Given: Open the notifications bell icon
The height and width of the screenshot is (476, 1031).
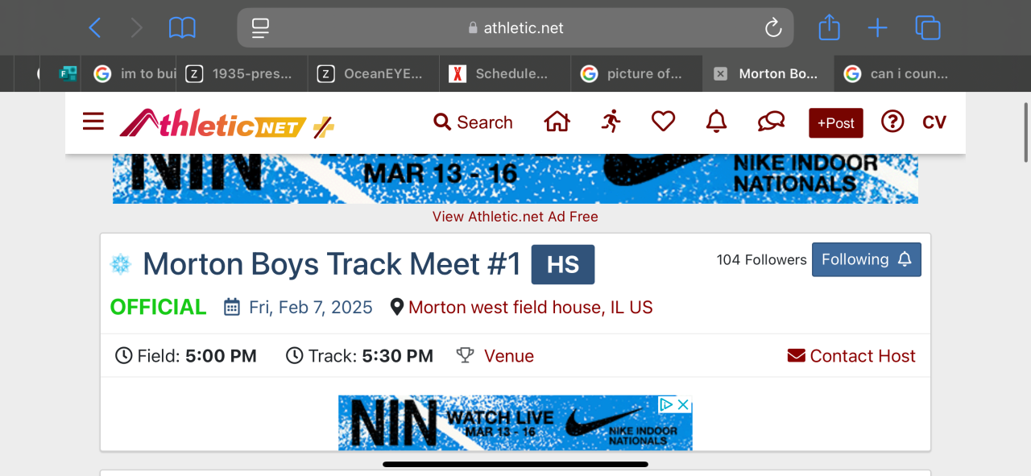Looking at the screenshot, I should point(716,122).
